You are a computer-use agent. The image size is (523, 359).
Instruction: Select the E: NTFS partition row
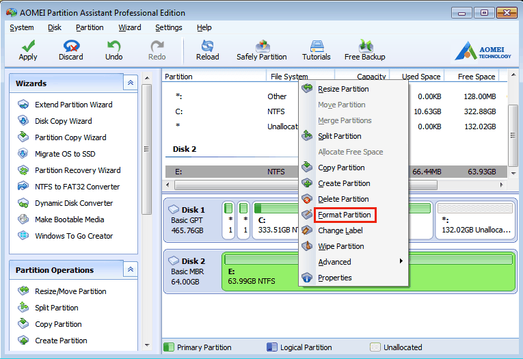336,172
